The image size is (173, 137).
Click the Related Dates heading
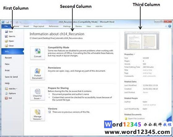click(x=130, y=82)
